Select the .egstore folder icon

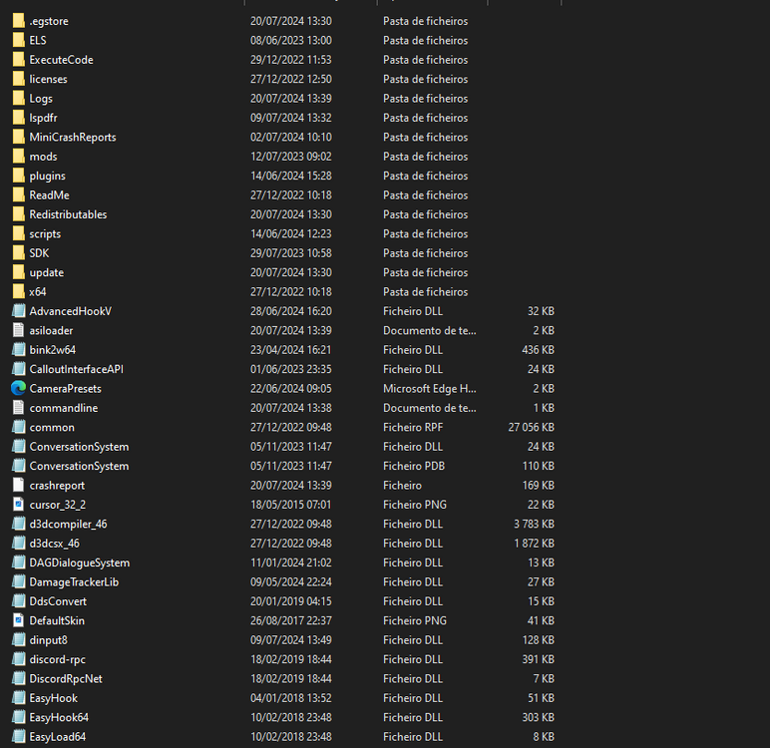(18, 21)
